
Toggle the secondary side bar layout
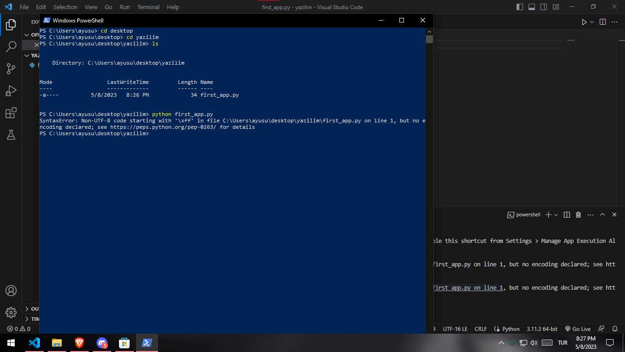click(544, 7)
